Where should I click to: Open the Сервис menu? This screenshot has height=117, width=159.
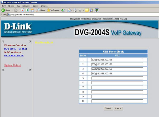point(35,6)
